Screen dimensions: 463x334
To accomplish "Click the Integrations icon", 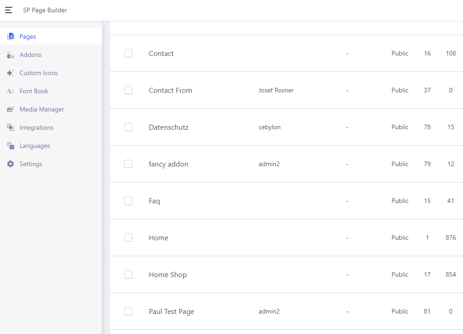I will click(10, 127).
